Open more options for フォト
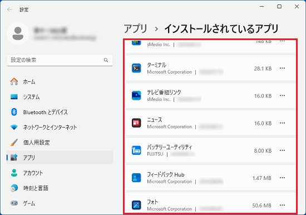 click(x=283, y=205)
